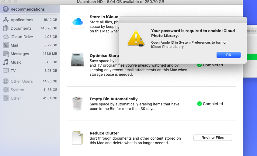257x156 pixels.
Task: Click the iCloud Drive cloud icon
Action: click(x=5, y=37)
